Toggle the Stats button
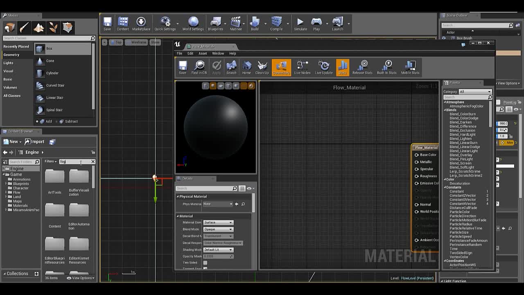The image size is (524, 295). point(343,68)
